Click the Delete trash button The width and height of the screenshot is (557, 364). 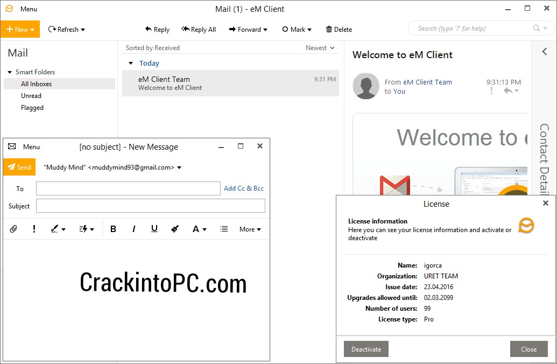339,30
